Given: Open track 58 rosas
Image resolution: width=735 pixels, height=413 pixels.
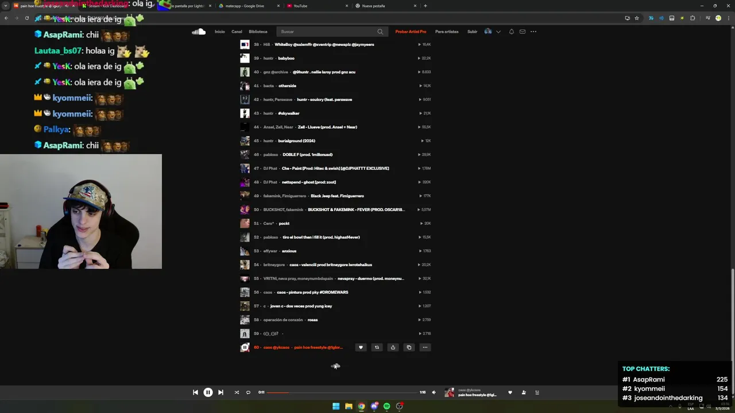Looking at the screenshot, I should click(x=312, y=320).
